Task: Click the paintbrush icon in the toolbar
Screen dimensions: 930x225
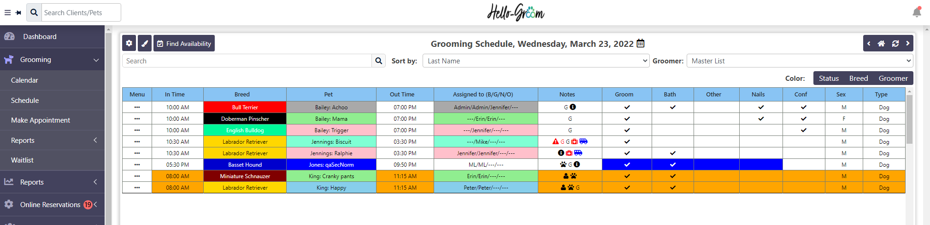Action: pos(145,44)
